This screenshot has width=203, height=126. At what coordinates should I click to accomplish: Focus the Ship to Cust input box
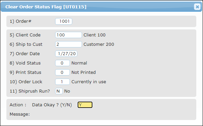pos(69,44)
